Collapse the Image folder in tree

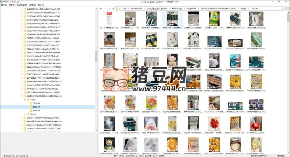pos(24,100)
